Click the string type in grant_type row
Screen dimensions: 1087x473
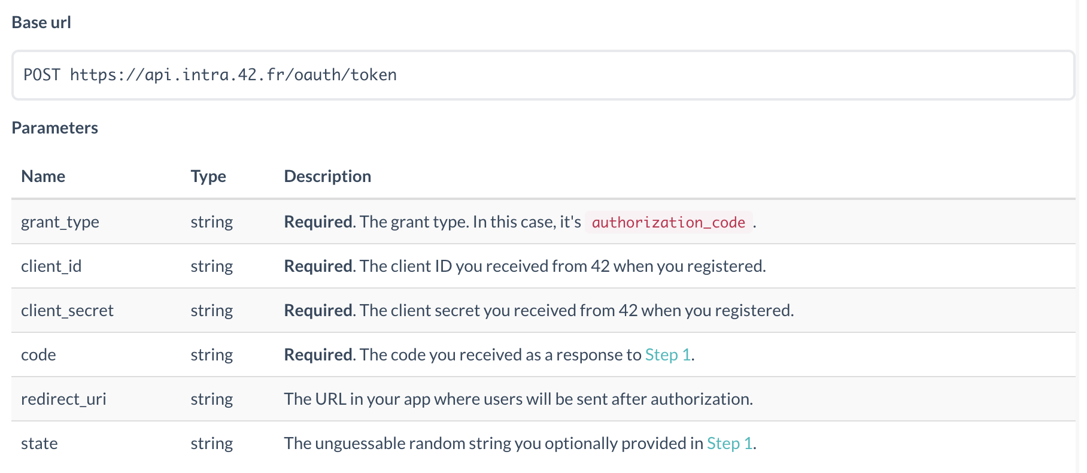212,222
